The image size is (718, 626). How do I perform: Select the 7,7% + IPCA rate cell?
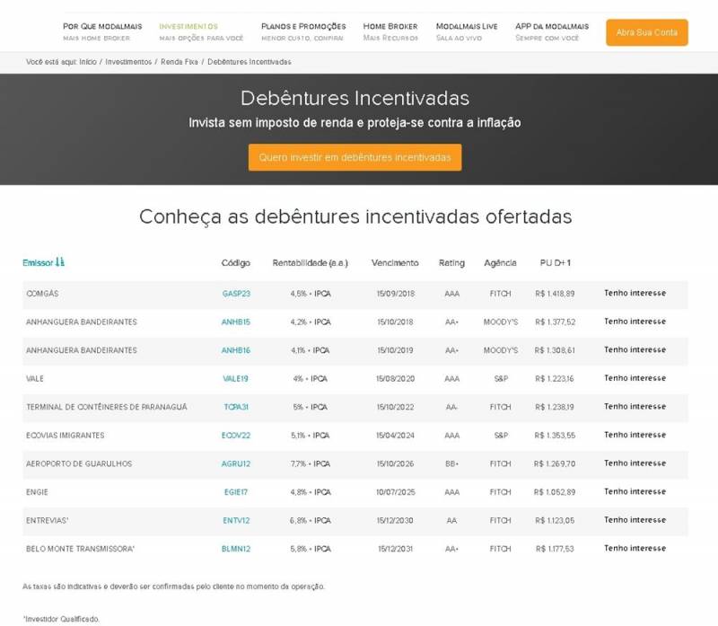click(311, 463)
